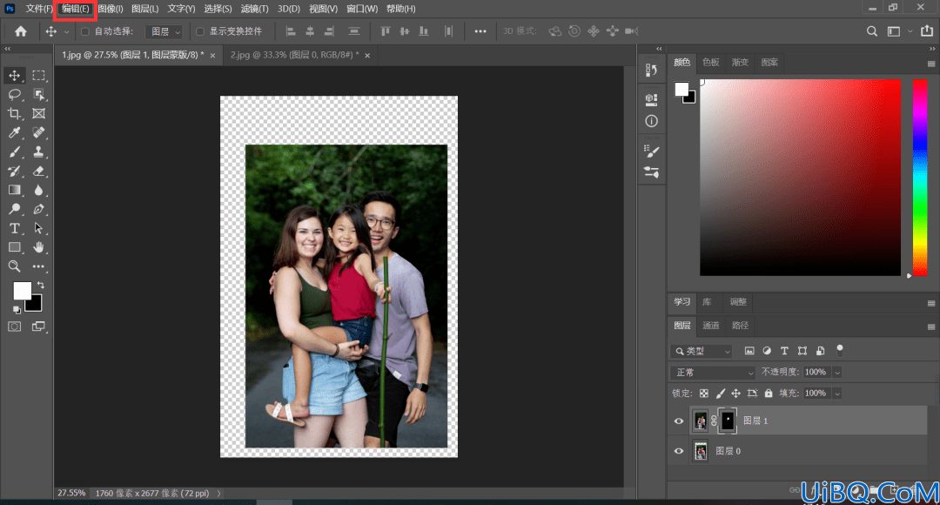Click 图层 1 layer mask thumbnail
This screenshot has width=940, height=505.
pyautogui.click(x=727, y=421)
